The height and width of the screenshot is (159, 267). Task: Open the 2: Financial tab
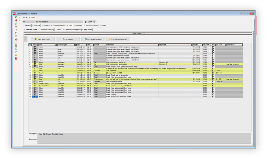click(36, 26)
